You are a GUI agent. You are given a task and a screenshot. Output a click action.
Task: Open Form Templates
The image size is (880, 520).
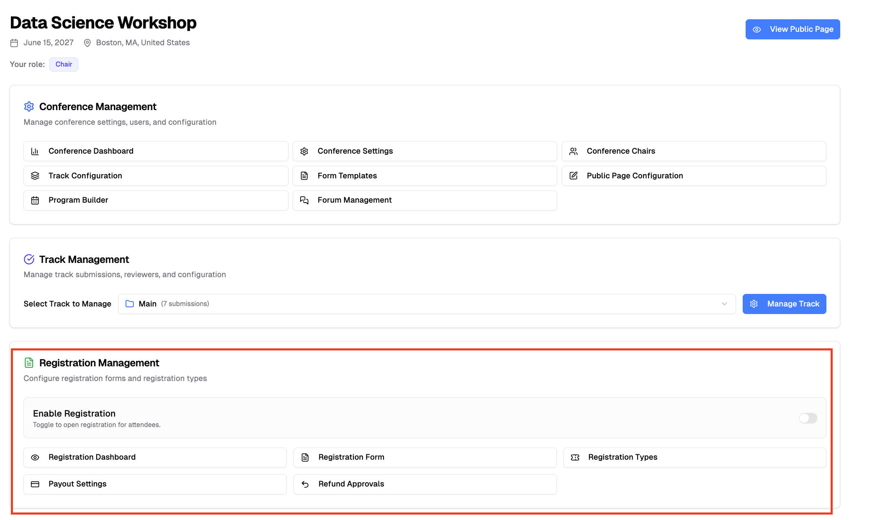point(425,176)
